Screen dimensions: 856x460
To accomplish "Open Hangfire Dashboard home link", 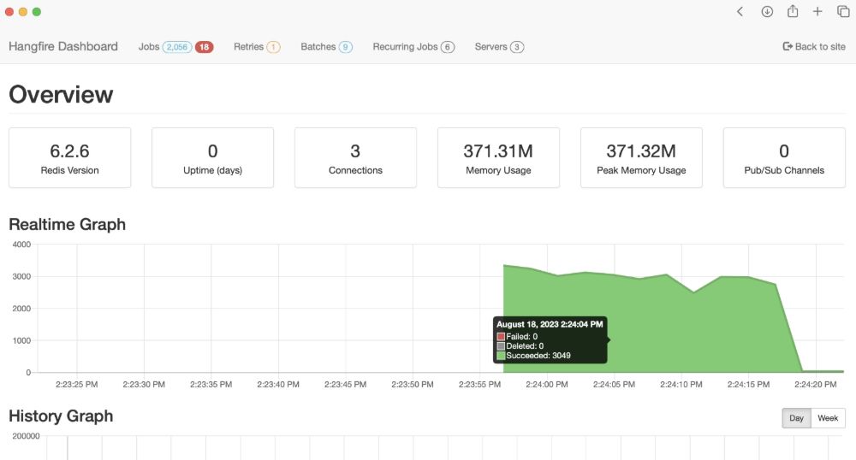I will click(x=63, y=46).
